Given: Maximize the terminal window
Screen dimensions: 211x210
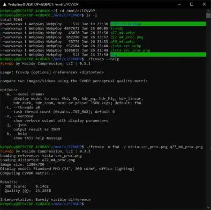Looking at the screenshot, I should (192, 4).
